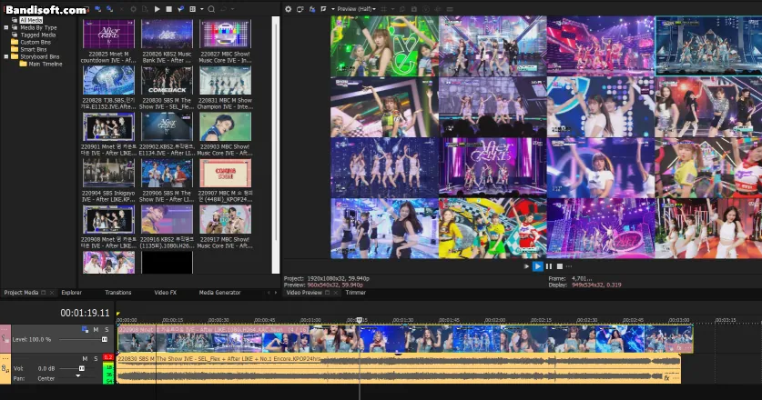Select 220825 Mnet M countdown media thumbnail

click(x=108, y=35)
